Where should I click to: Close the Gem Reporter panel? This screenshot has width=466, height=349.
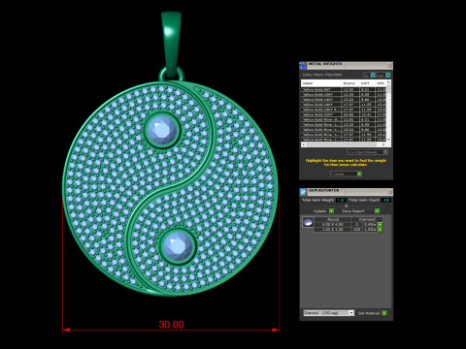389,192
